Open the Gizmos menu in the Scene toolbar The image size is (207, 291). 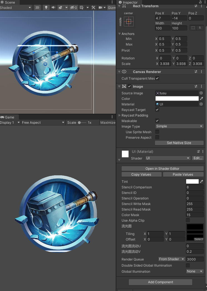tap(112, 7)
